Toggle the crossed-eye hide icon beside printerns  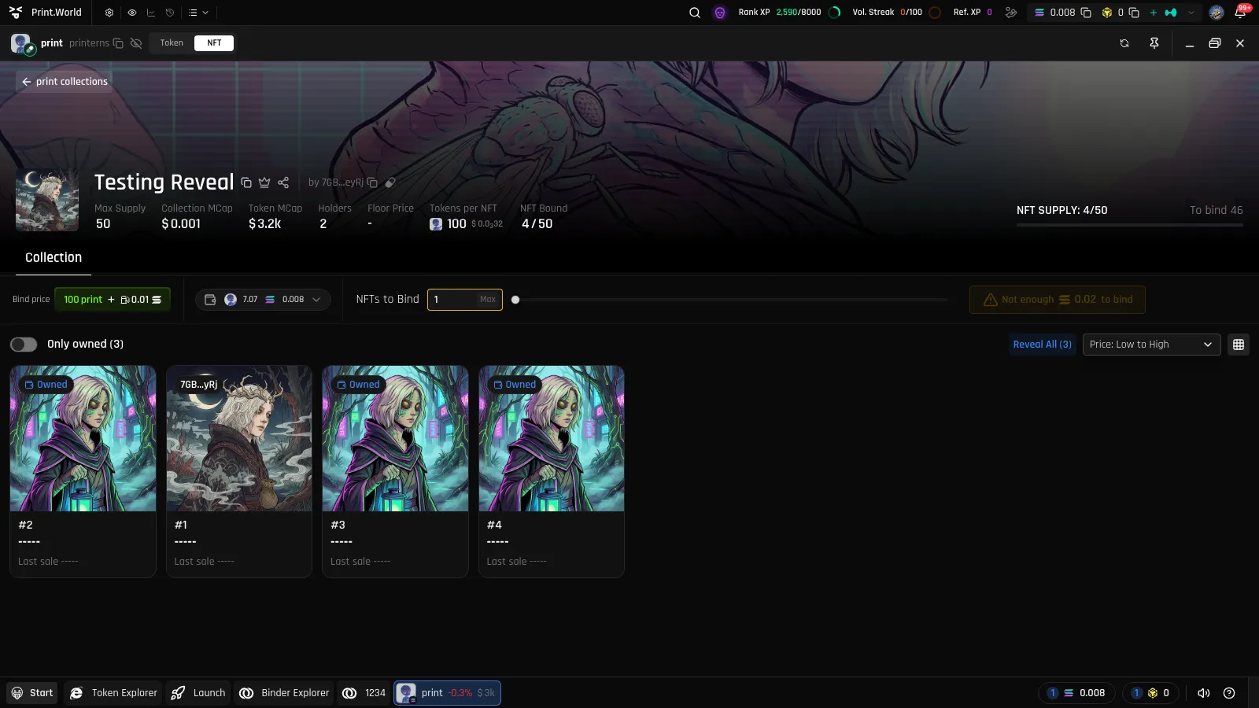coord(136,43)
